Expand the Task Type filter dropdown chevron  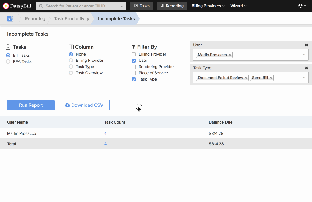304,78
